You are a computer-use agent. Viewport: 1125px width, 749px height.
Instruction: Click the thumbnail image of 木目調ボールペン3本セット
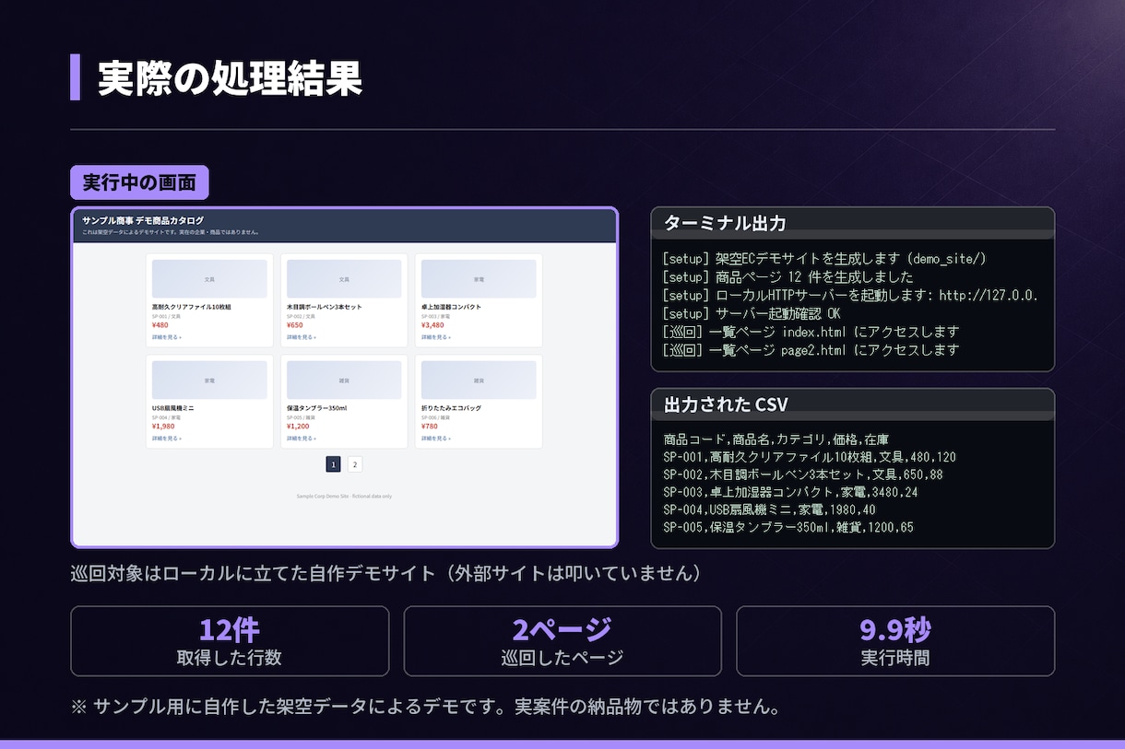tap(344, 278)
